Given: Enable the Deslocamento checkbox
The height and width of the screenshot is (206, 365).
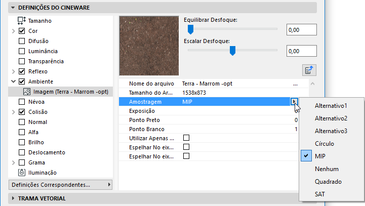Looking at the screenshot, I should (x=22, y=152).
